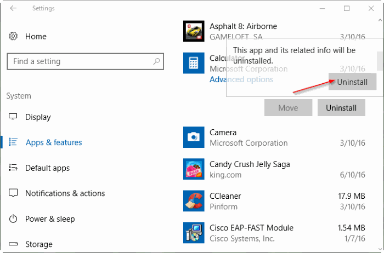
Task: Open Apps & features page
Action: click(54, 142)
